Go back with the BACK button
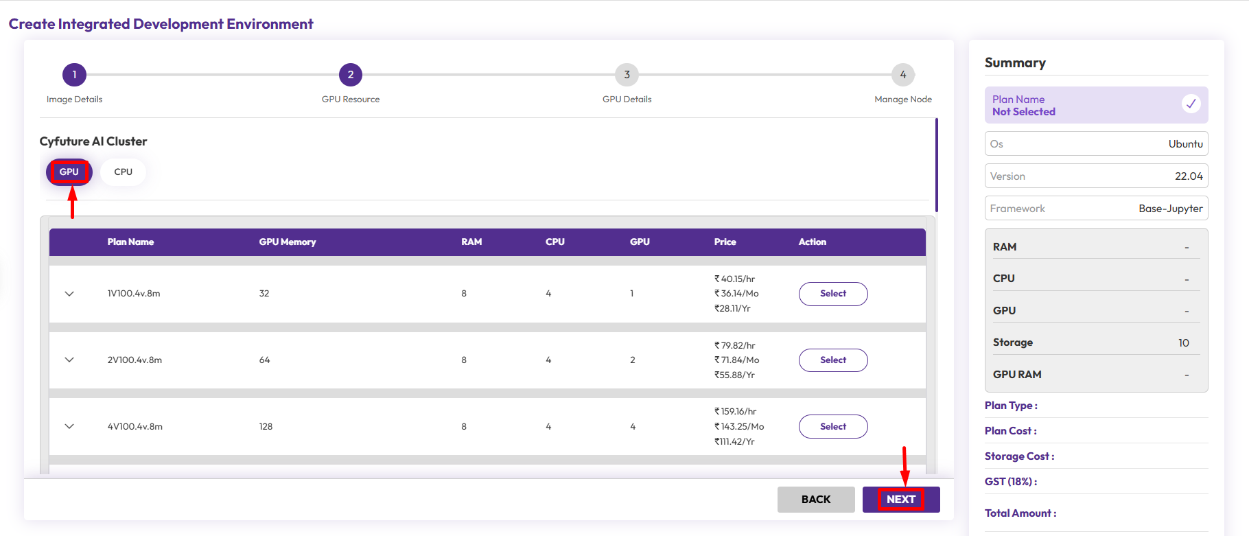 coord(815,500)
